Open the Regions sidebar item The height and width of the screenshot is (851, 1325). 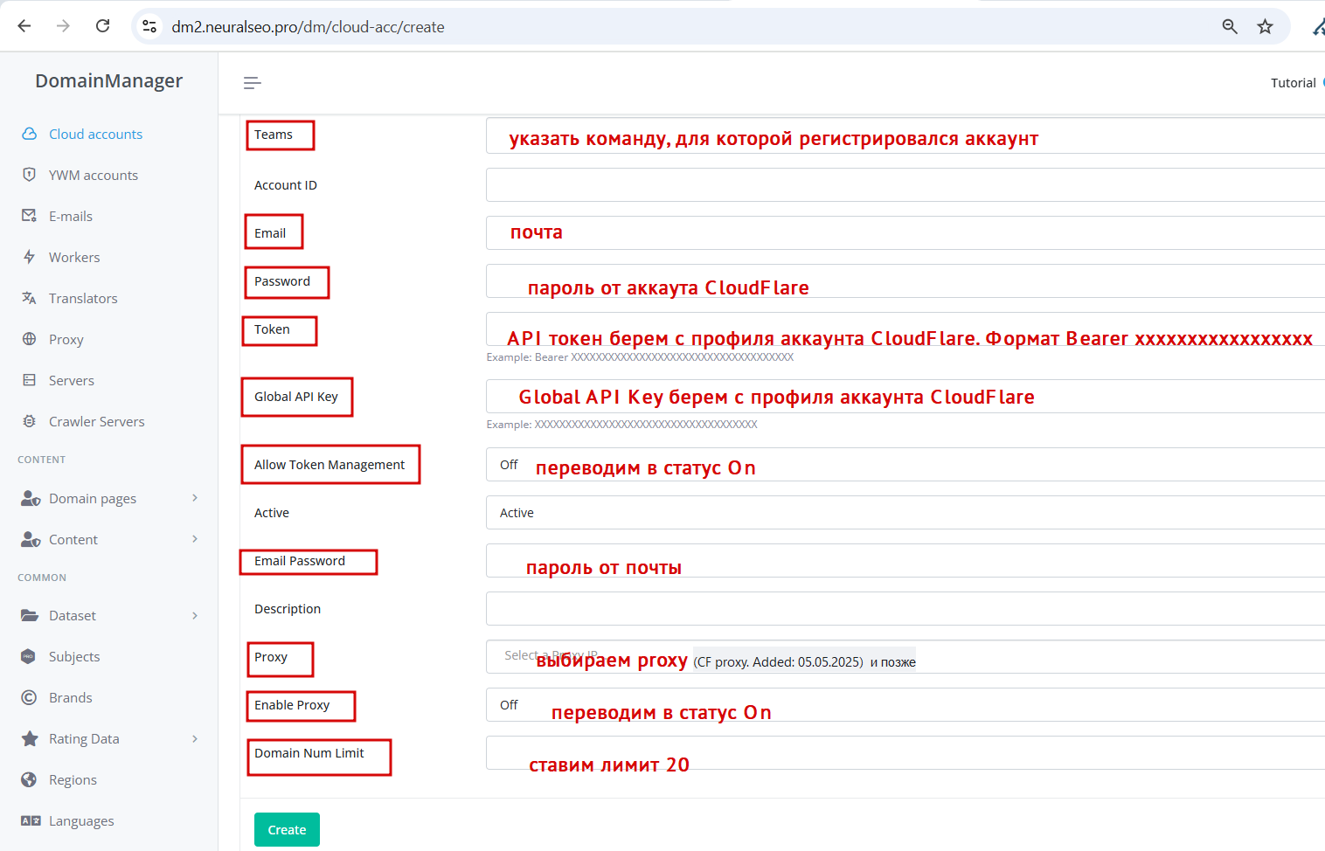click(x=73, y=779)
